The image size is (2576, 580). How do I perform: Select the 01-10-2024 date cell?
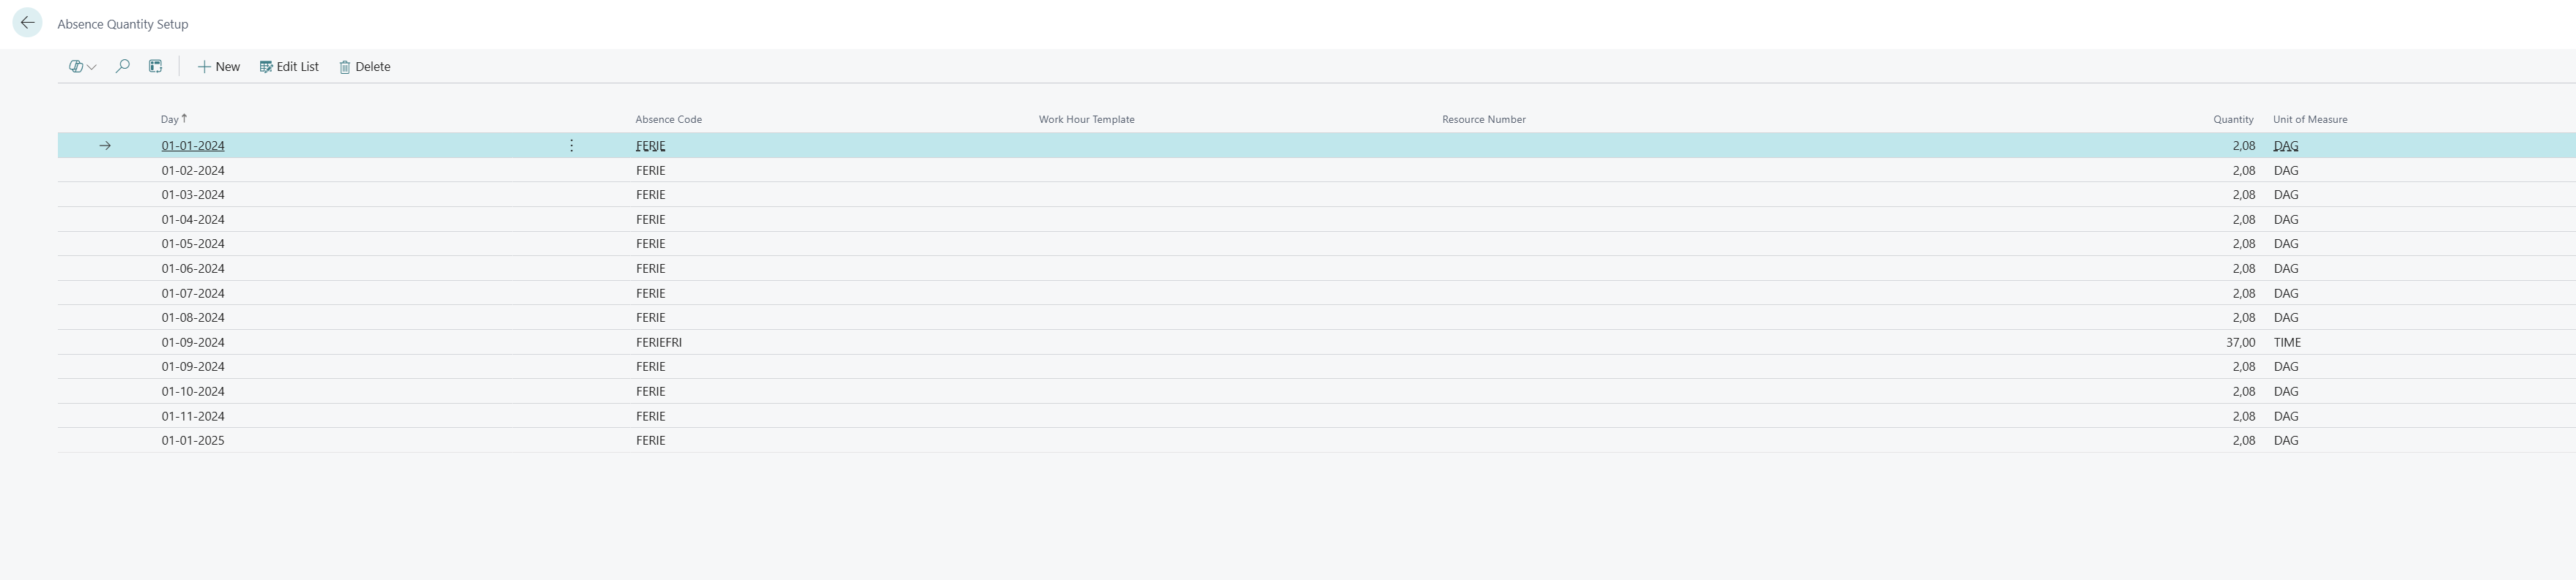click(x=193, y=391)
